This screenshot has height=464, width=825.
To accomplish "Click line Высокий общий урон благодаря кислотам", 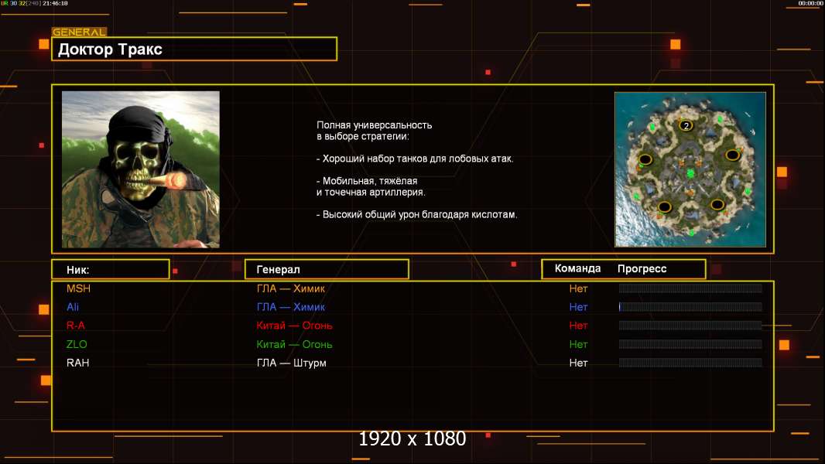I will (x=416, y=214).
